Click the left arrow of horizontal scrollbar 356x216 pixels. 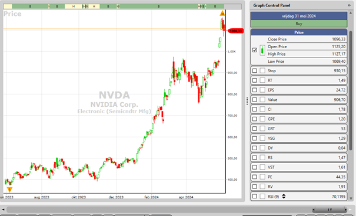coord(3,210)
